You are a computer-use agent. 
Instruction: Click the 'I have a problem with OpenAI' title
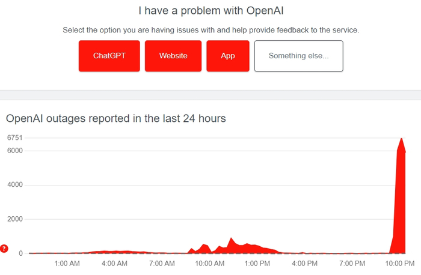click(x=210, y=11)
